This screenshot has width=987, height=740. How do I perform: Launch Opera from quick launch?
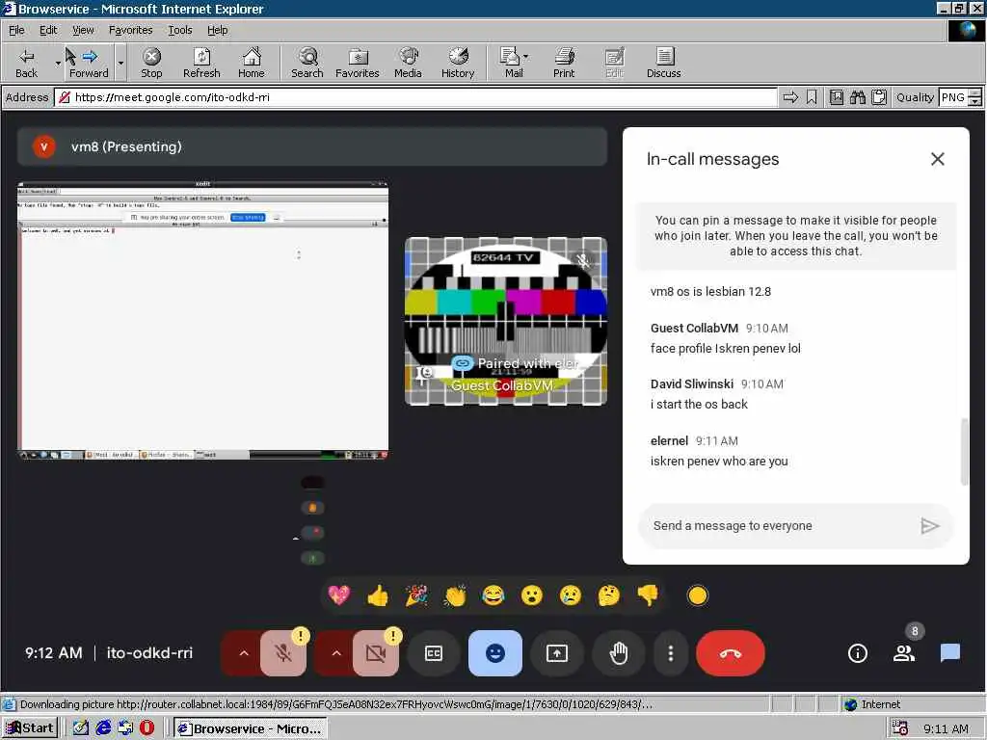(147, 728)
